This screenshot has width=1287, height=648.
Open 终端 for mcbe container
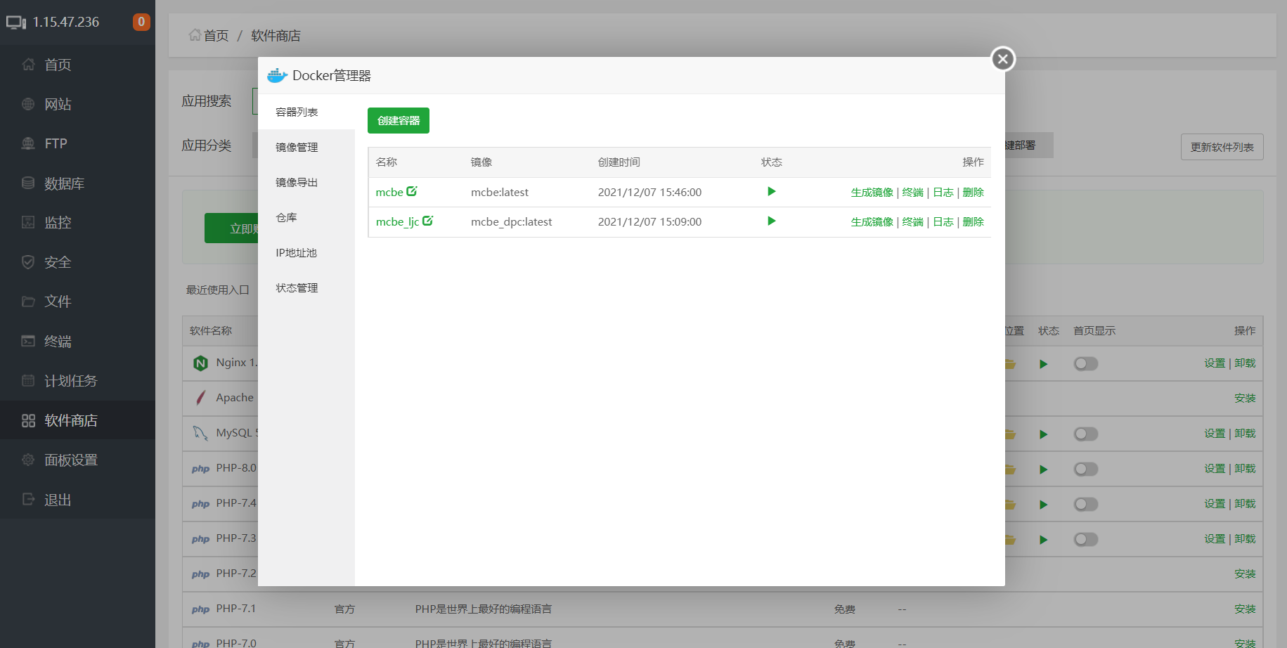[x=913, y=192]
